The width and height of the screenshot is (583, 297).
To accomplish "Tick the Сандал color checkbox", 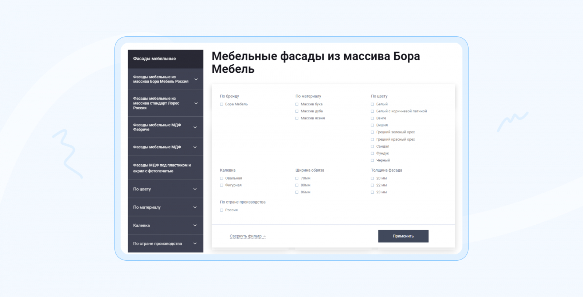I will click(x=372, y=147).
